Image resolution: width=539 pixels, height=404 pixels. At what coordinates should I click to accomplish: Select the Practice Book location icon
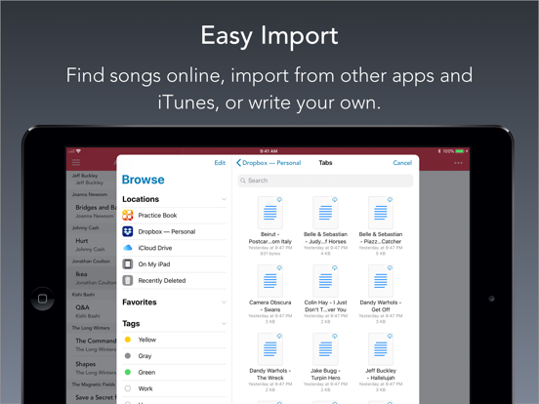128,216
